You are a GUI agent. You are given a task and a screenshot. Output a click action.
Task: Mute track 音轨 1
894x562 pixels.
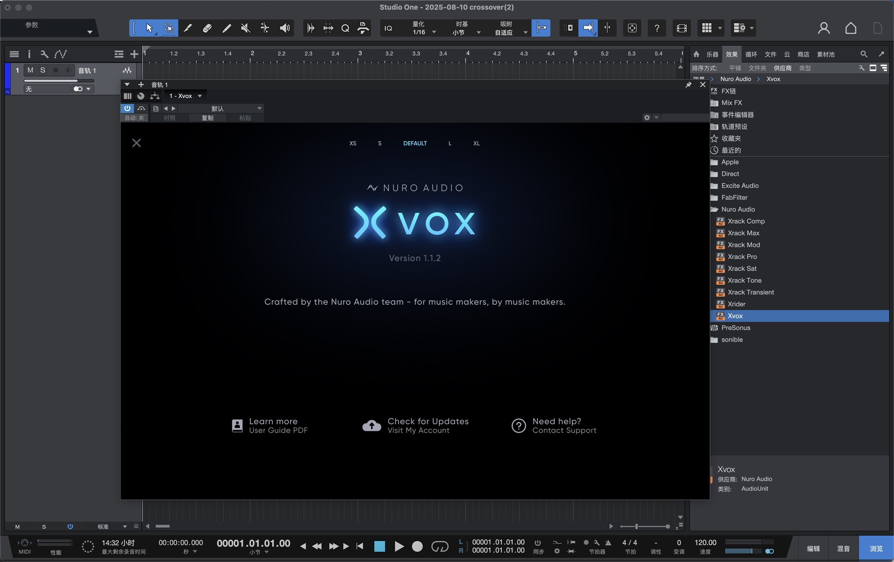click(30, 70)
